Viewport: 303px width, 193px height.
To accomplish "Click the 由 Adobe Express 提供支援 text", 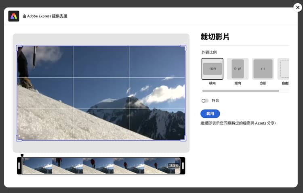I will click(45, 16).
